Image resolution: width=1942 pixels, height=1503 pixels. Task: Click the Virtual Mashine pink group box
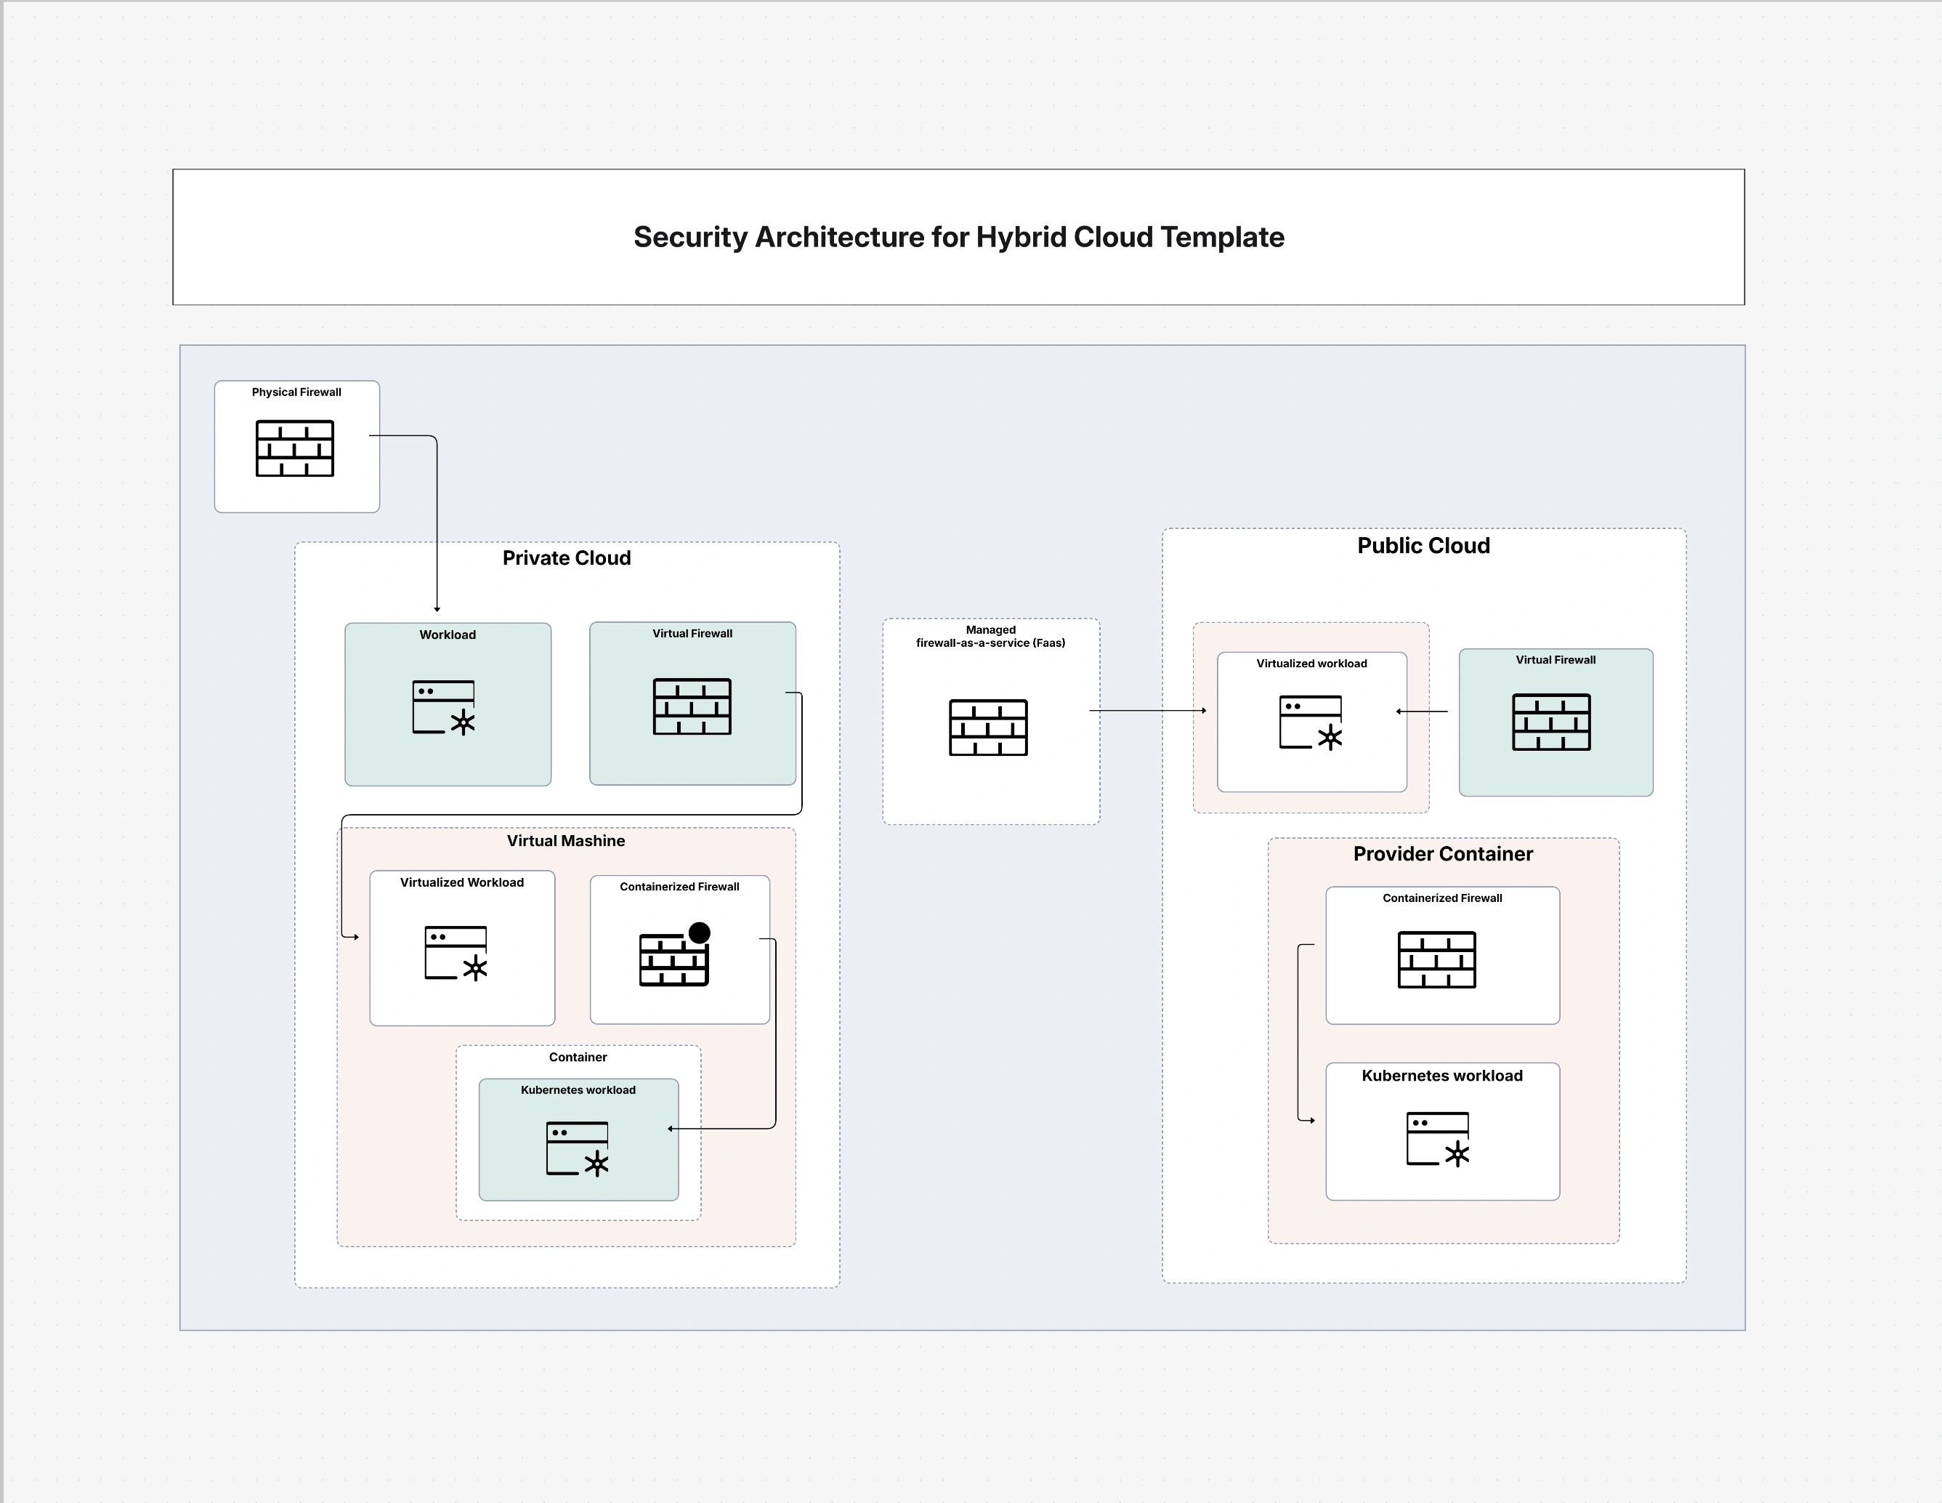(x=565, y=840)
